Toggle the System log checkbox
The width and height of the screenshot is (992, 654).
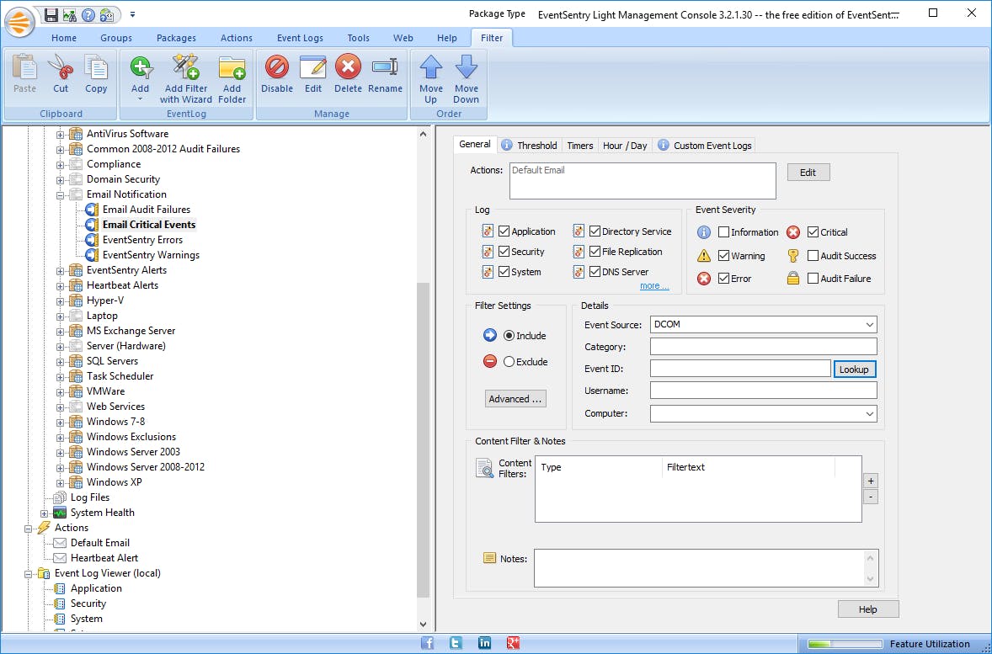[x=504, y=271]
